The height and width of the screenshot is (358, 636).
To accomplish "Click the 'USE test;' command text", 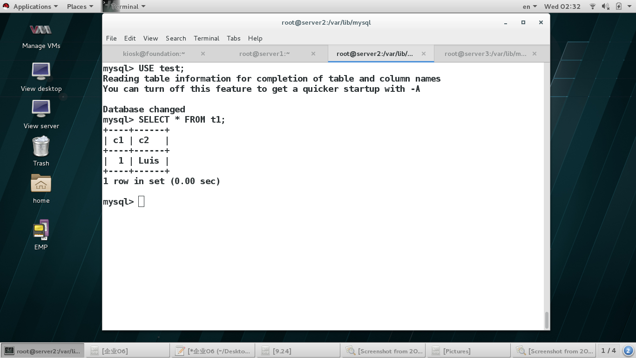I will coord(162,69).
